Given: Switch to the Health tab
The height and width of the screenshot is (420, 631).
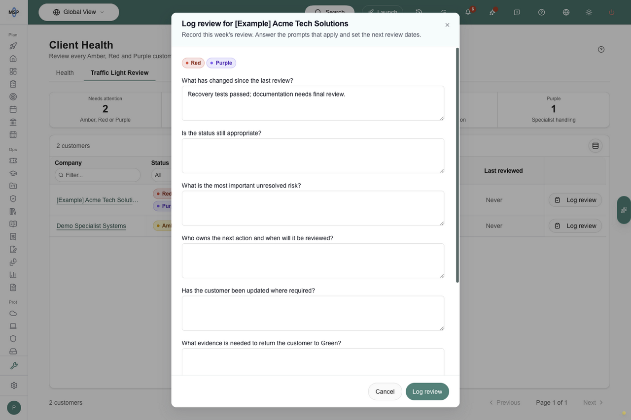Looking at the screenshot, I should (x=65, y=73).
